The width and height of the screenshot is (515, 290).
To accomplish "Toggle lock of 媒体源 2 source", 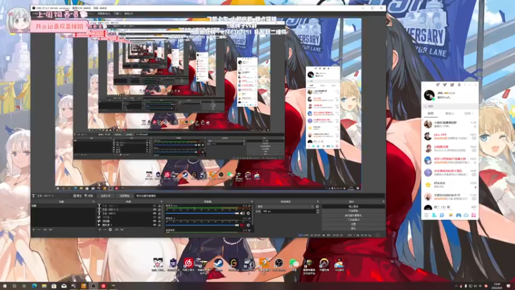I will tap(159, 225).
